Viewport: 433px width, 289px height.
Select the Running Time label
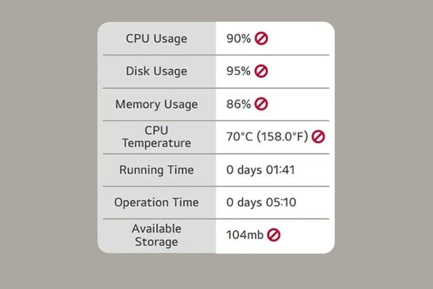[x=156, y=170]
